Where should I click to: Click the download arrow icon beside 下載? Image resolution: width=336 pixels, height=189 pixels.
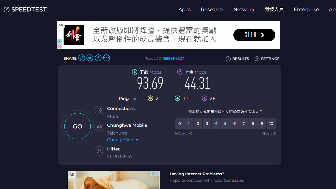point(134,72)
